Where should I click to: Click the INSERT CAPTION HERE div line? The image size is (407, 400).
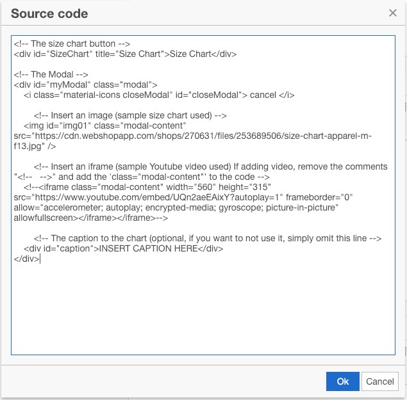point(123,248)
